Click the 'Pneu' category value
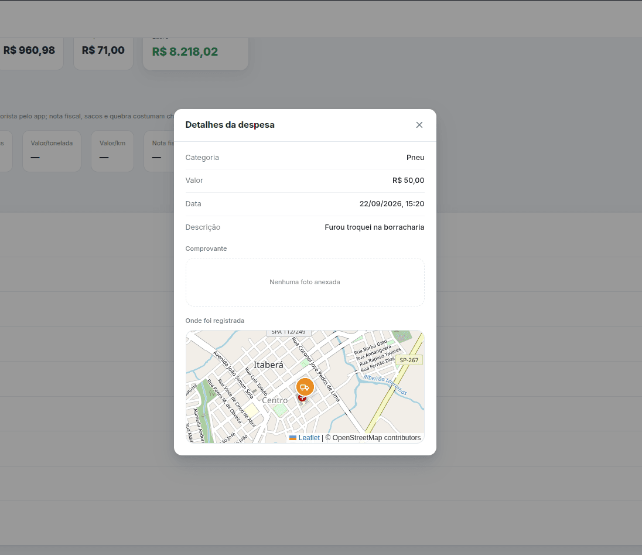Image resolution: width=642 pixels, height=555 pixels. pos(415,158)
